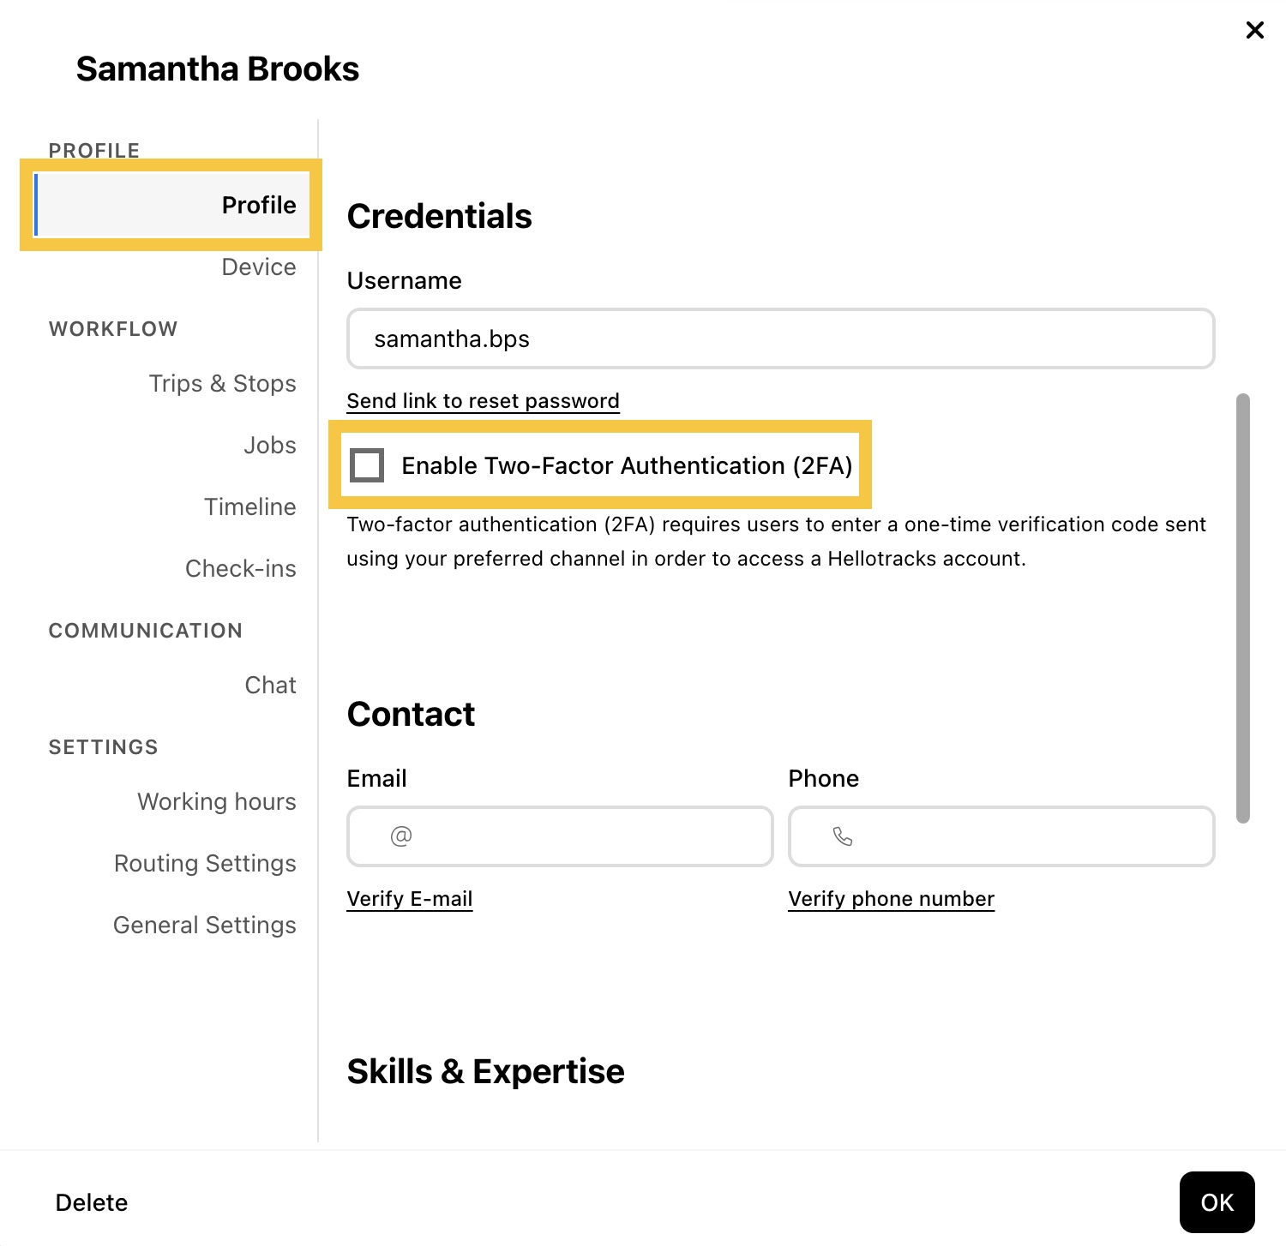The height and width of the screenshot is (1246, 1286).
Task: Click Send link to reset password
Action: pyautogui.click(x=483, y=401)
